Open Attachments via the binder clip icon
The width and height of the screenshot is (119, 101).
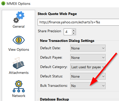coord(19,63)
